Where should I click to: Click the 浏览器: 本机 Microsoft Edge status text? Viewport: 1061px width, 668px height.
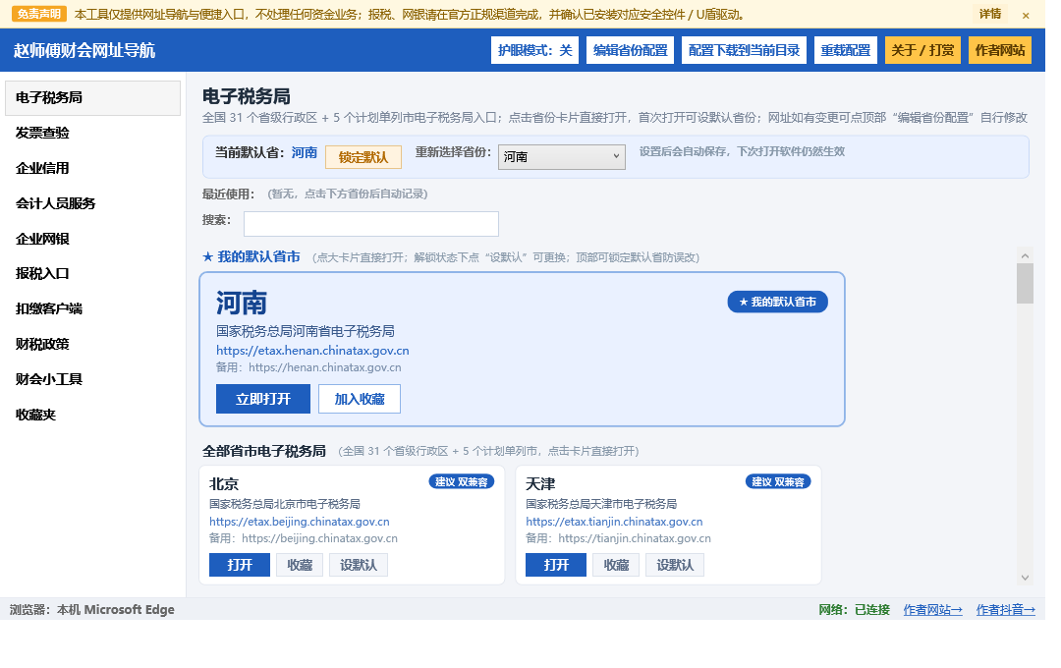92,610
